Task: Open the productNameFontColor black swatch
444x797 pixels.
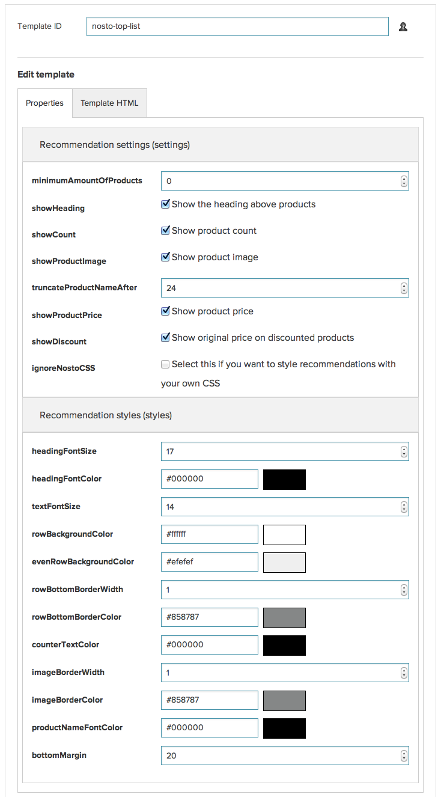Action: (284, 728)
